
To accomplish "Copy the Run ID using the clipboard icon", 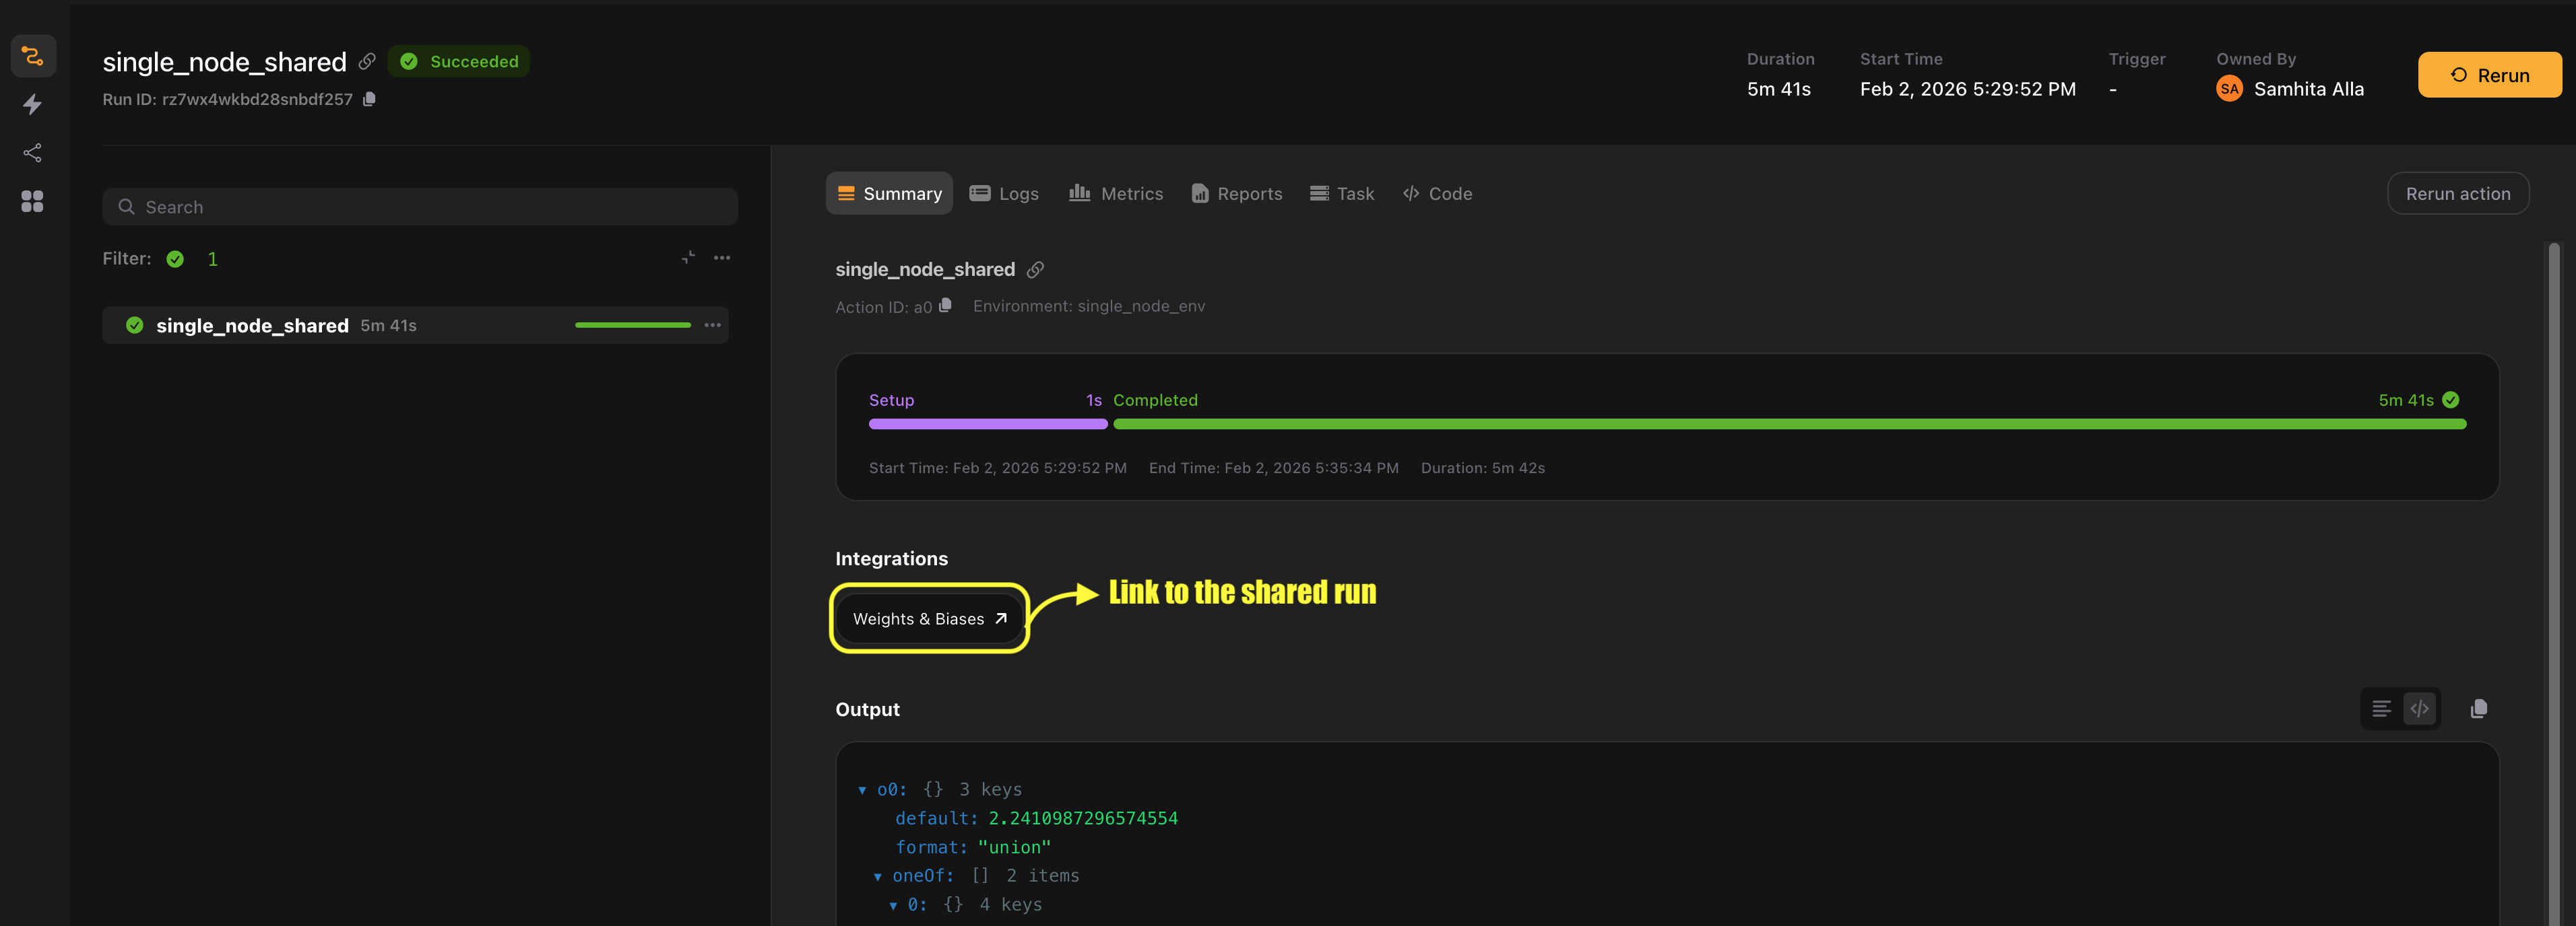I will [x=369, y=99].
